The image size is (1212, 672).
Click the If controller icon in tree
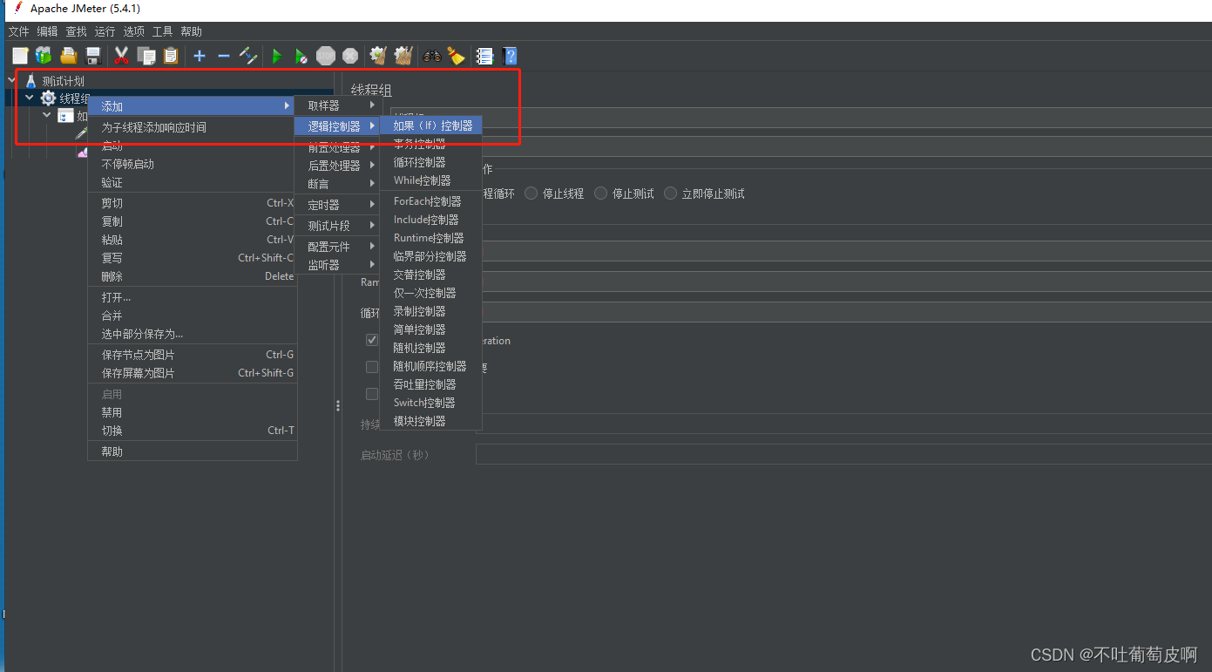(x=65, y=116)
